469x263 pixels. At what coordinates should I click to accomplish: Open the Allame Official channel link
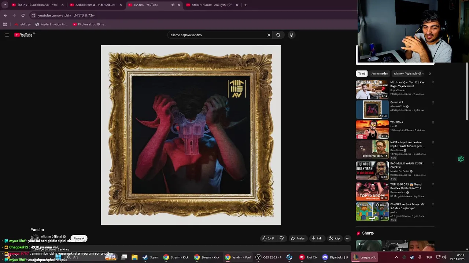(x=51, y=237)
